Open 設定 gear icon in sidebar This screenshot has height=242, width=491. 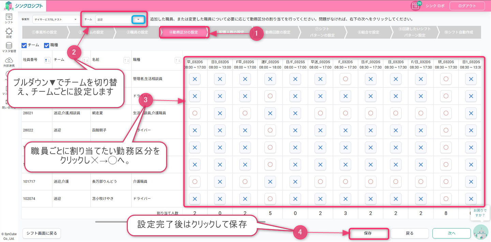coord(9,32)
